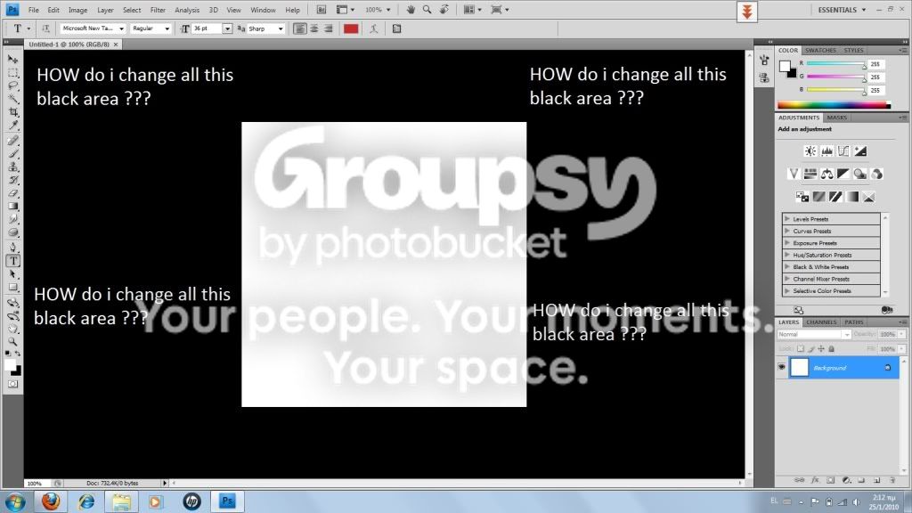This screenshot has height=513, width=912.
Task: Select the Horizontal Type tool
Action: pos(12,261)
